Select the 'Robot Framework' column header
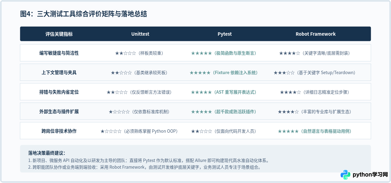This screenshot has width=391, height=183. (x=316, y=34)
